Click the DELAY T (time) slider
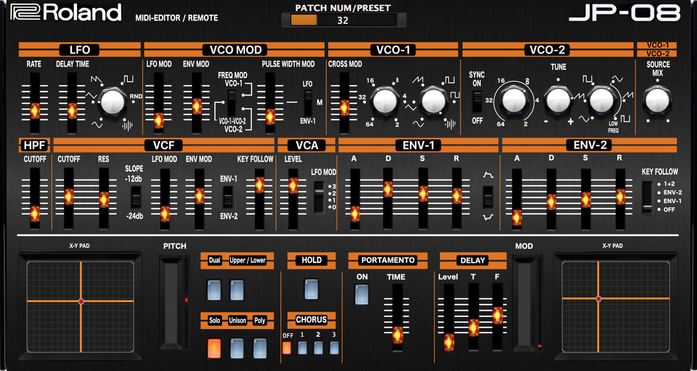 474,317
